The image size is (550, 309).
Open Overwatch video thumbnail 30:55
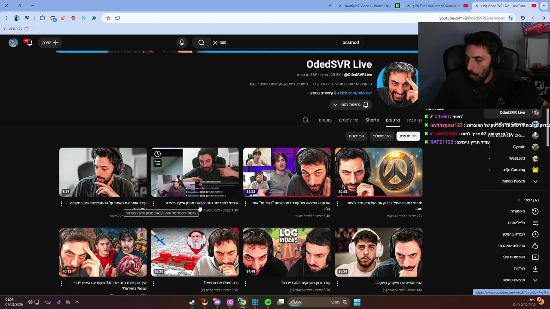[379, 172]
